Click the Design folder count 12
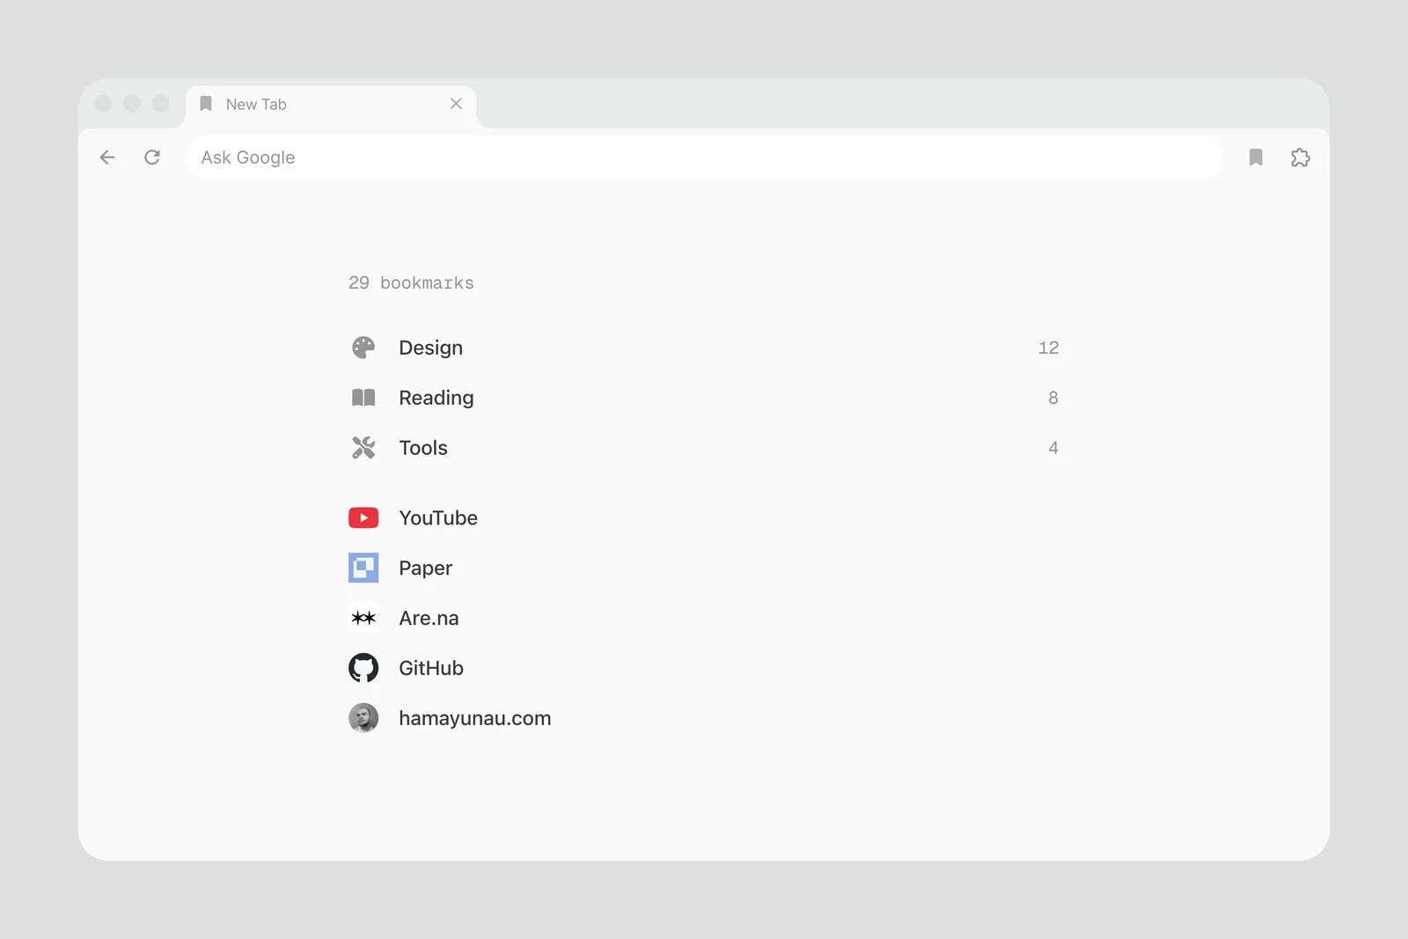Screen dimensions: 1408x939 point(1048,348)
